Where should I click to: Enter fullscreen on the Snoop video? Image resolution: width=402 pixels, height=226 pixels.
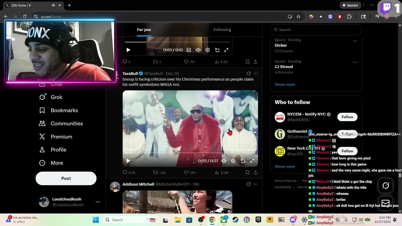point(252,161)
